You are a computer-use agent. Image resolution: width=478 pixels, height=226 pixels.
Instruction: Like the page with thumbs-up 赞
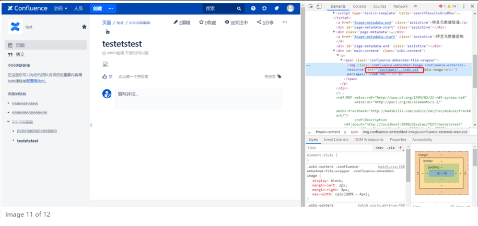pos(107,77)
